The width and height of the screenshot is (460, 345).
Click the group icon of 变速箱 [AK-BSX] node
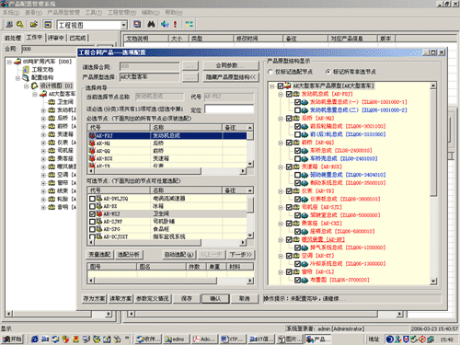(296, 167)
